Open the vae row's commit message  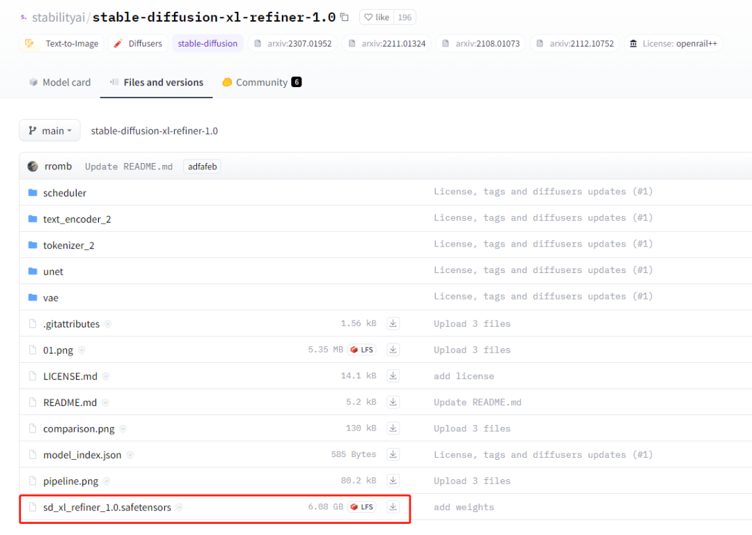543,297
